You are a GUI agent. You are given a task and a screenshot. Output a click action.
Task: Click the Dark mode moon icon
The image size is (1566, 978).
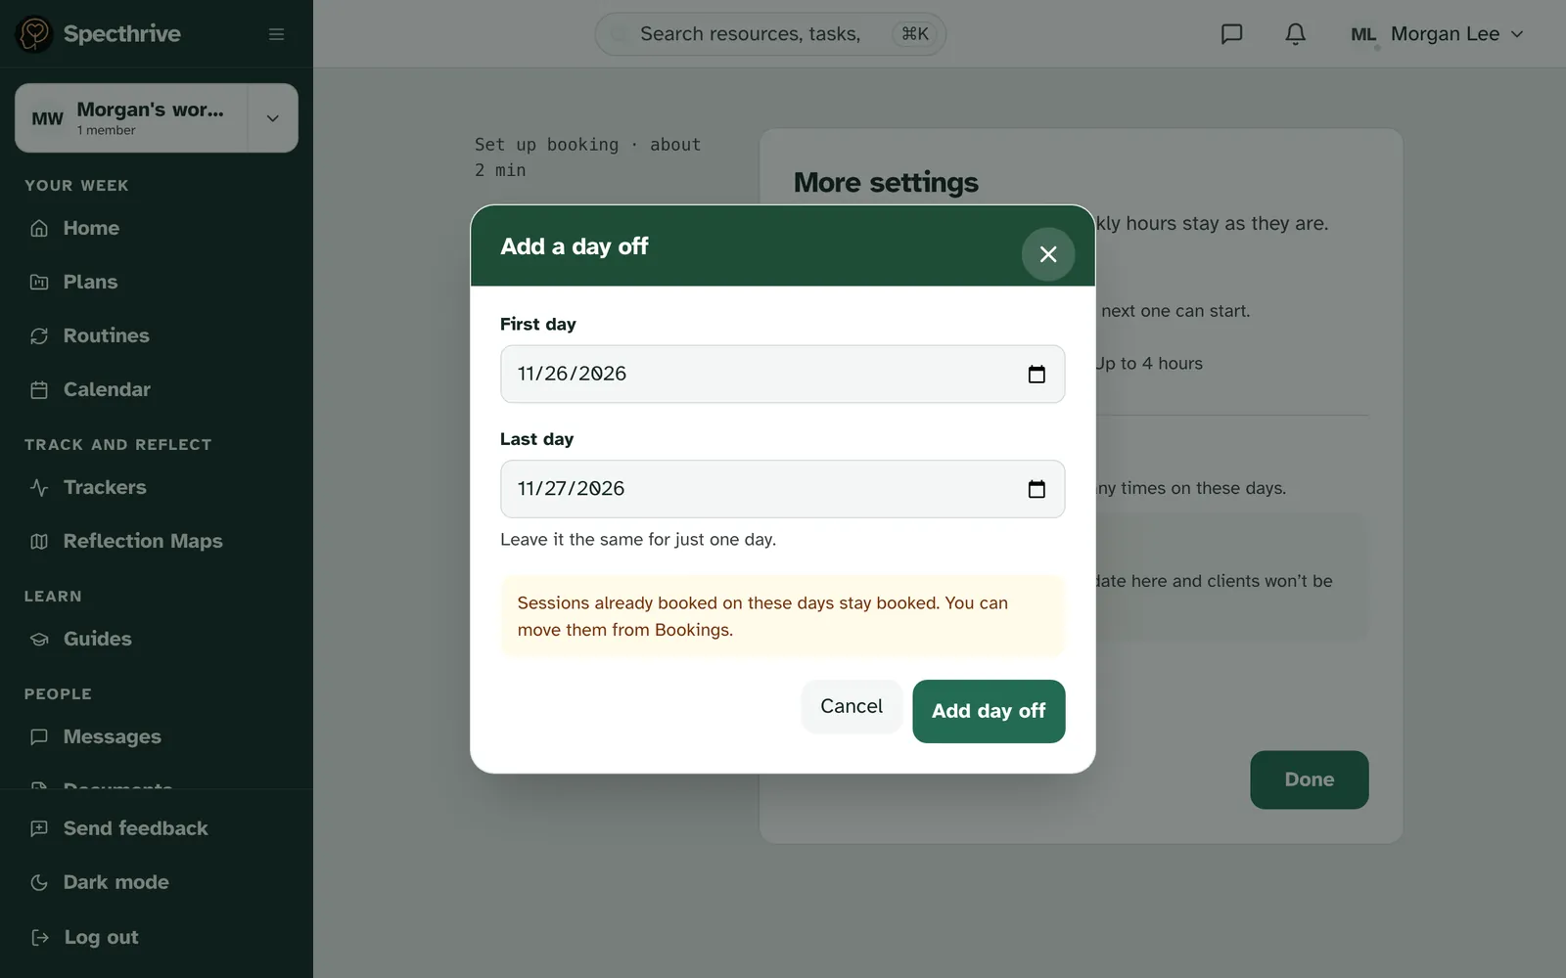(39, 882)
